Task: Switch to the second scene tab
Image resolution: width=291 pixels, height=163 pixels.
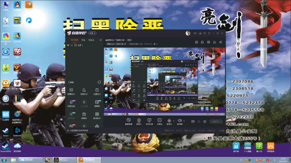Action: click(x=83, y=40)
